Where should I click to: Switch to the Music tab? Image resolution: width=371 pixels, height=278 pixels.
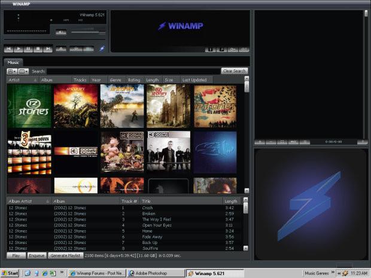[x=13, y=62]
